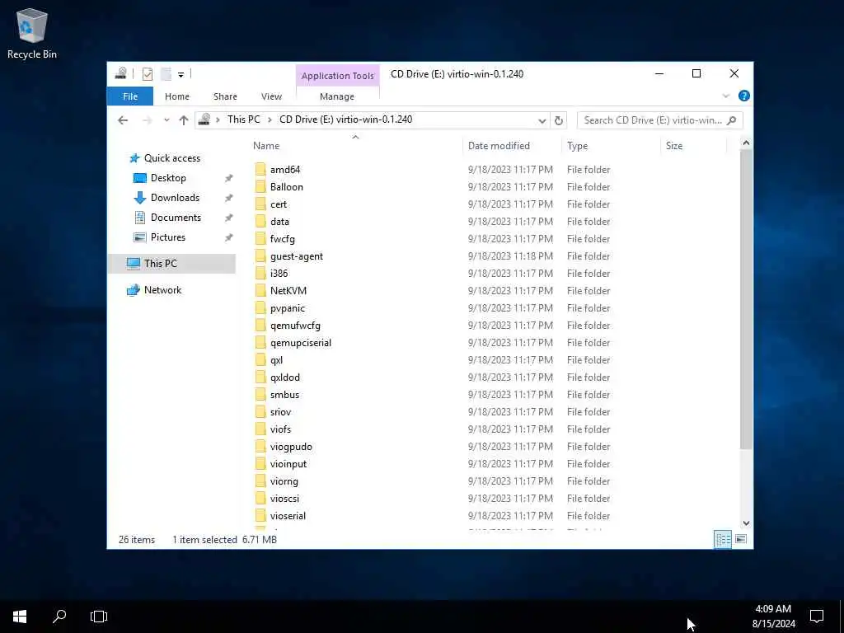Select the folder named qxl
Screen dimensions: 844x633
276,360
